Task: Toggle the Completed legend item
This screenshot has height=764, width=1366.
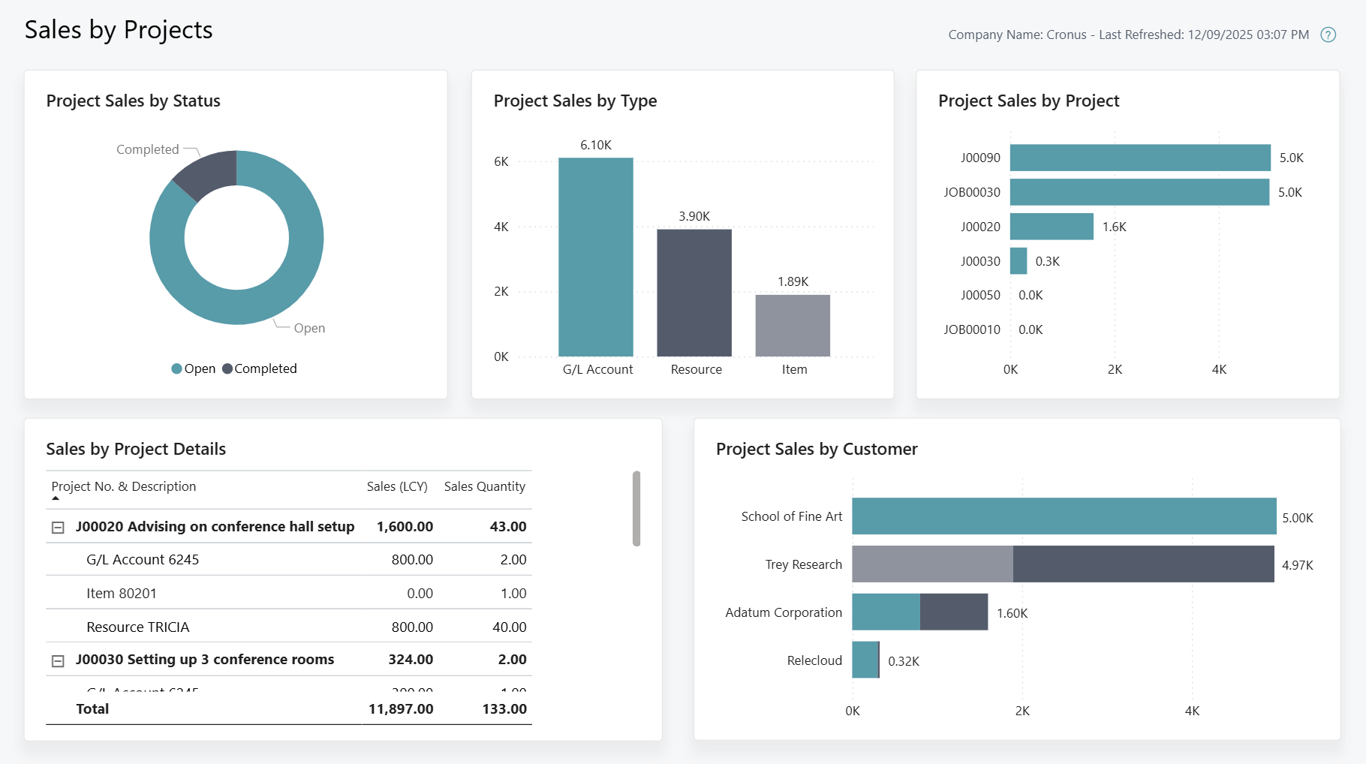Action: pyautogui.click(x=260, y=368)
